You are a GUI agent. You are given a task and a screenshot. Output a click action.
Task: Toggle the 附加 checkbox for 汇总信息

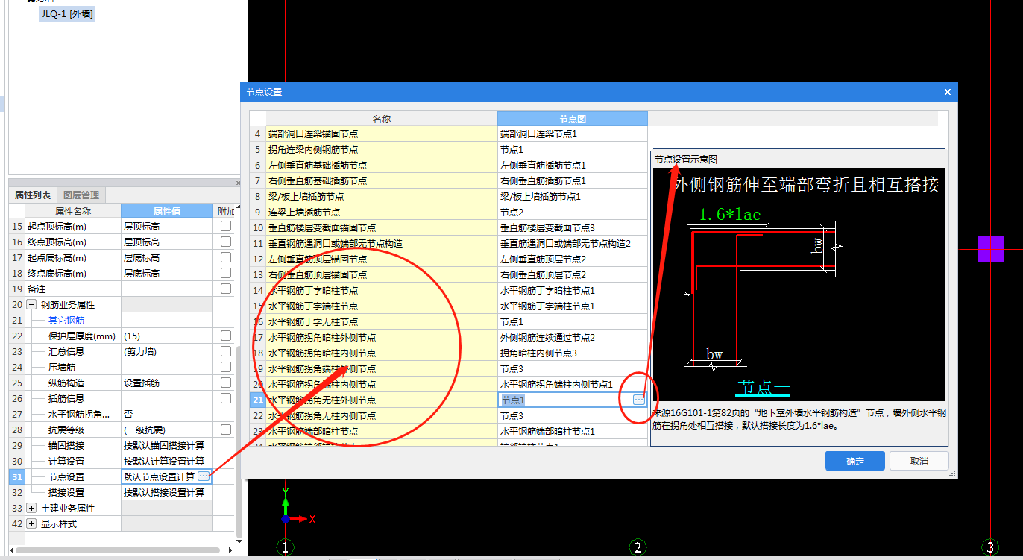(226, 351)
